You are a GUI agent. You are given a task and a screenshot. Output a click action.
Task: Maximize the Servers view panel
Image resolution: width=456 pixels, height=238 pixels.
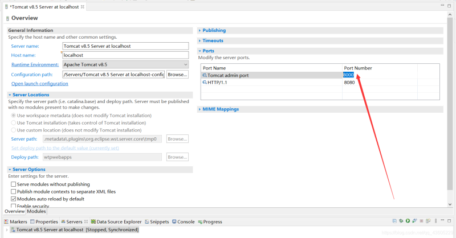tap(449, 221)
